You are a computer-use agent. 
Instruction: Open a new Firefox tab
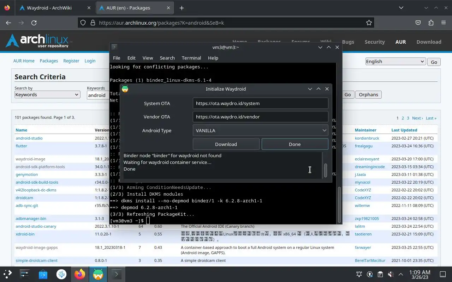click(182, 8)
